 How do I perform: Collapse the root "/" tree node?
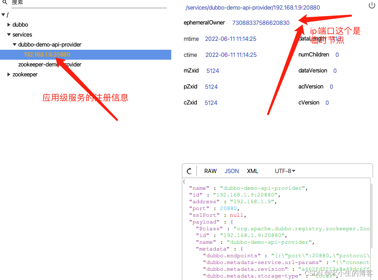3,15
